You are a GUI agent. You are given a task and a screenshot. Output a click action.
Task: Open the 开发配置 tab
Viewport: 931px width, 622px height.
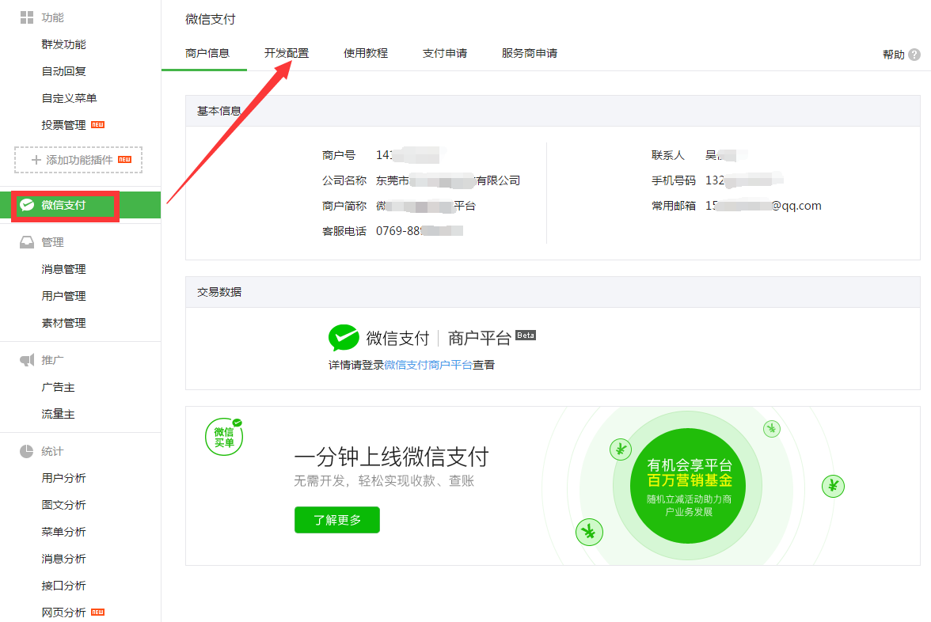point(287,54)
